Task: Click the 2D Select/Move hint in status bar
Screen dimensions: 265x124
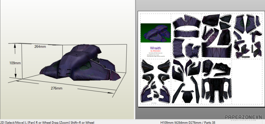Action: coord(12,122)
